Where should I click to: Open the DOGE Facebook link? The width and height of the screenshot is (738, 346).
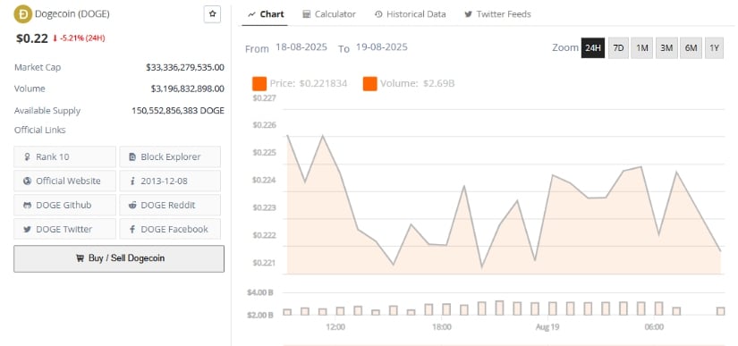coord(170,229)
